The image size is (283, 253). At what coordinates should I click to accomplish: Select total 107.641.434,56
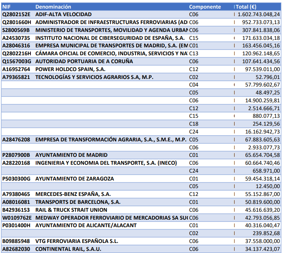click(x=261, y=61)
